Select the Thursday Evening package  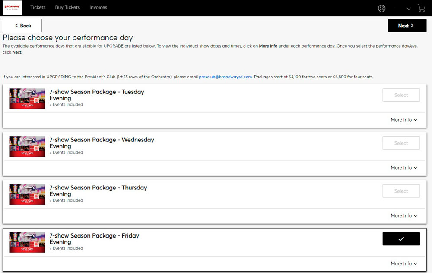pyautogui.click(x=401, y=191)
